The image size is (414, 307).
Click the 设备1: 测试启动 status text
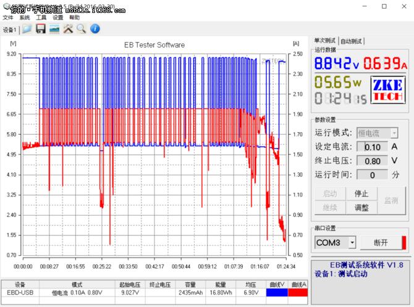[341, 274]
